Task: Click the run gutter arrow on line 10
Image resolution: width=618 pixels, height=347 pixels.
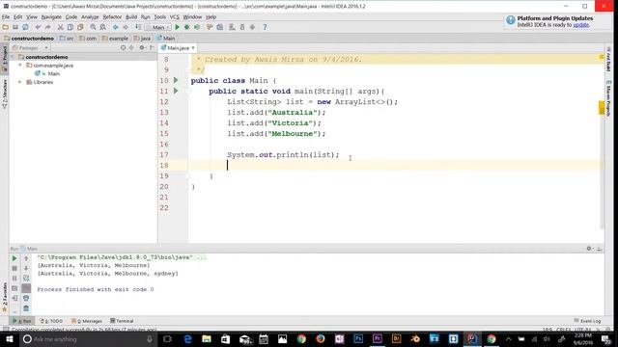Action: tap(176, 80)
